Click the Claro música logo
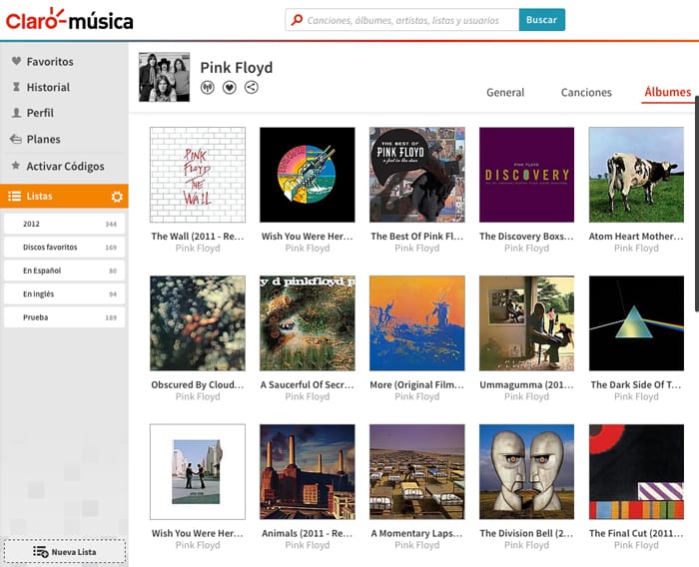 coord(69,19)
